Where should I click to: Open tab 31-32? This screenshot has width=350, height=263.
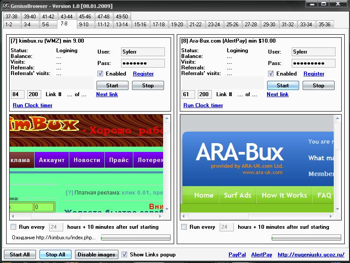288,24
